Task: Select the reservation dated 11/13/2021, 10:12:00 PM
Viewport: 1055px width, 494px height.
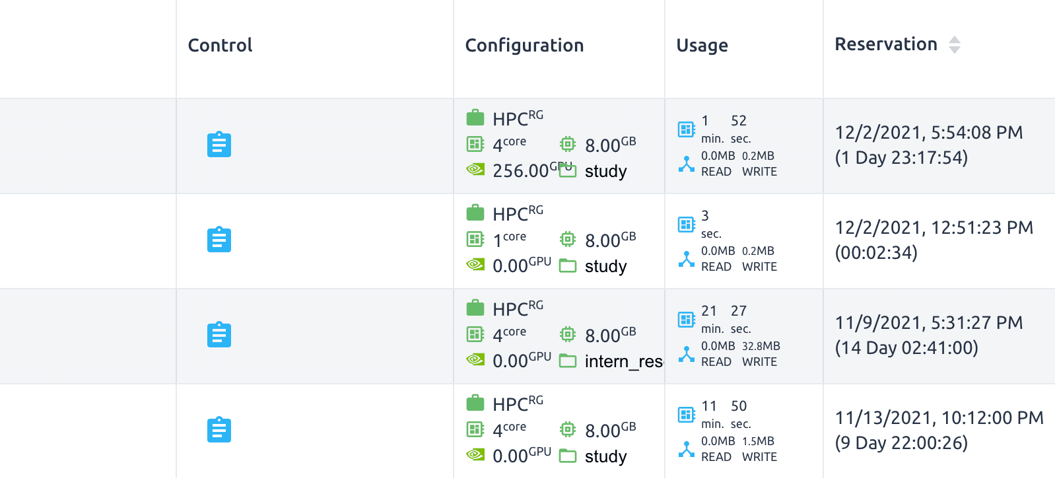Action: 939,418
